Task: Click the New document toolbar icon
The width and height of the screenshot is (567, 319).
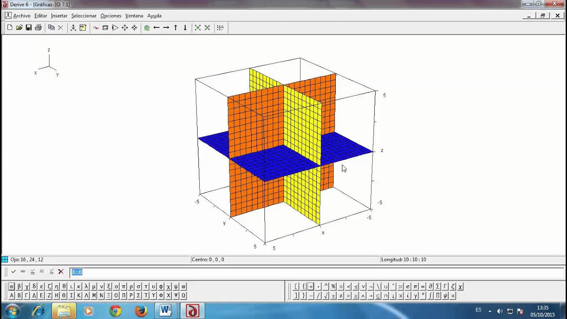Action: [x=10, y=27]
